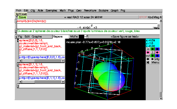Screen dimensions: 177x109
Task: Open the Exemples menu
Action: coord(51,11)
